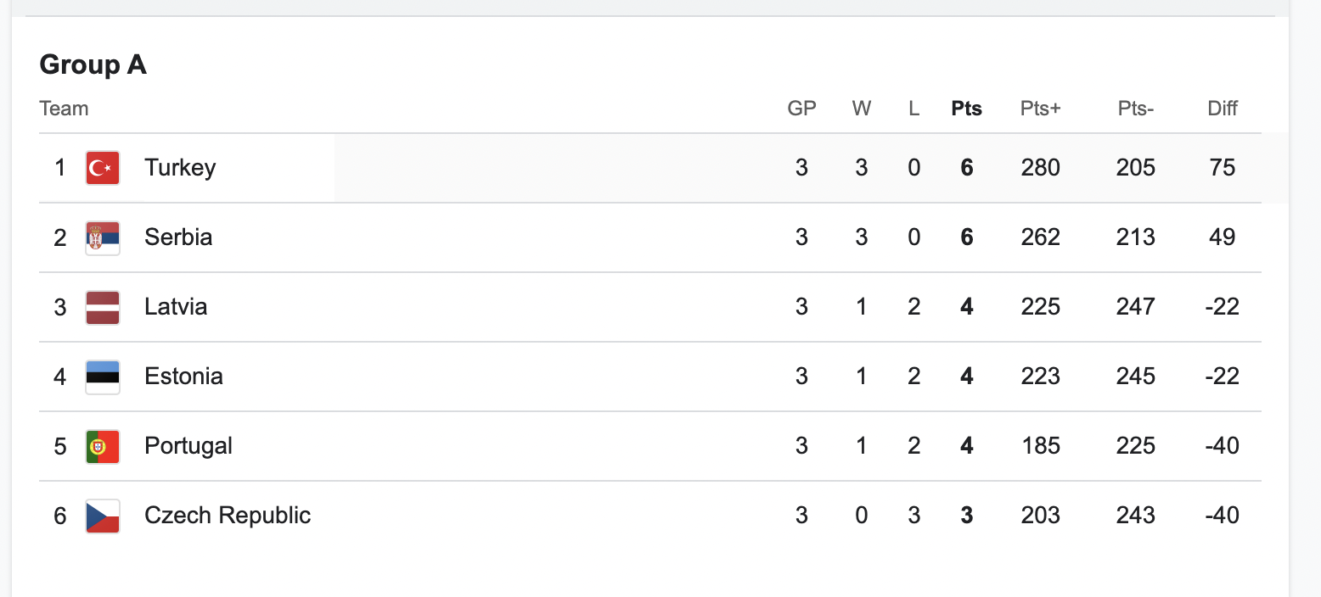
Task: Click the Portugal flag icon
Action: point(103,446)
